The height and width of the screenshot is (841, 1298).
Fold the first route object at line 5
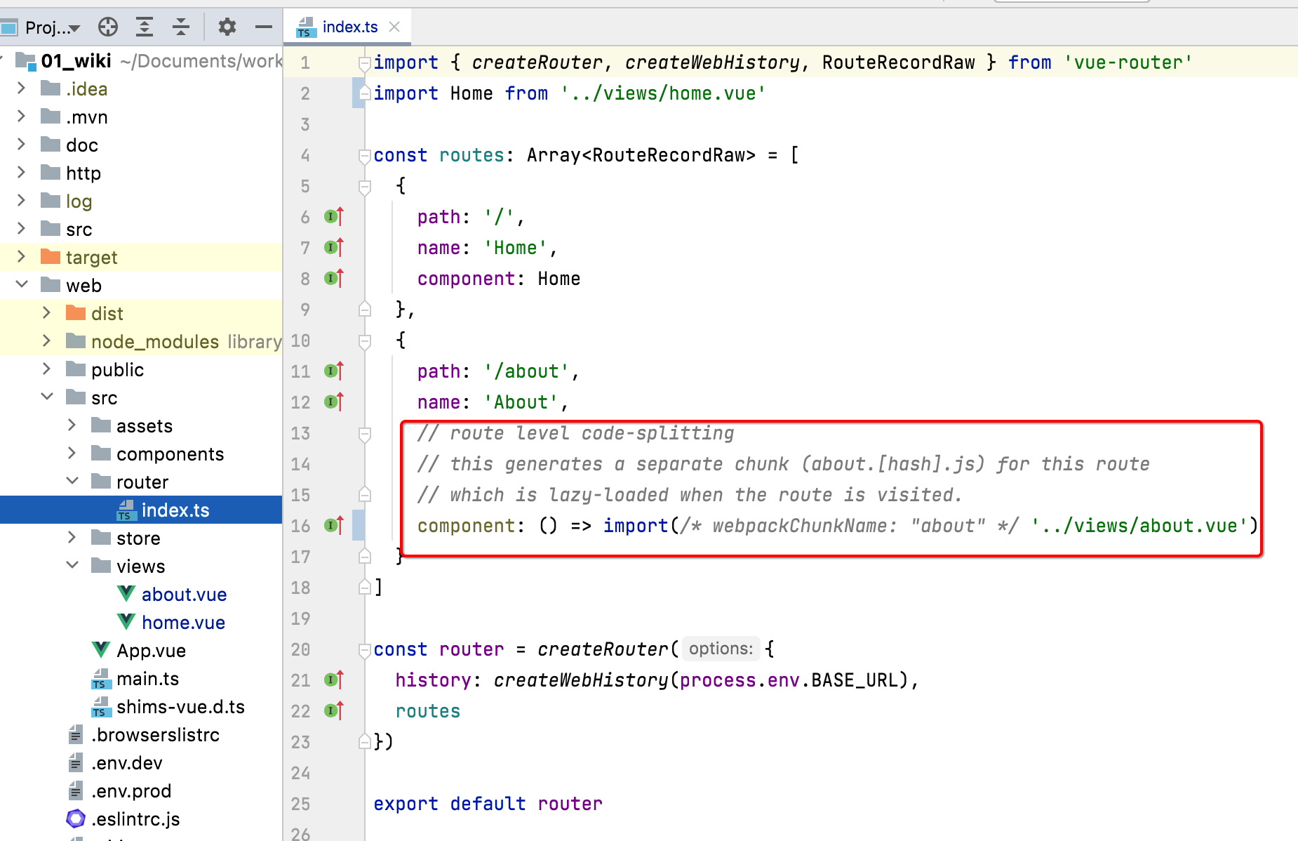click(364, 187)
